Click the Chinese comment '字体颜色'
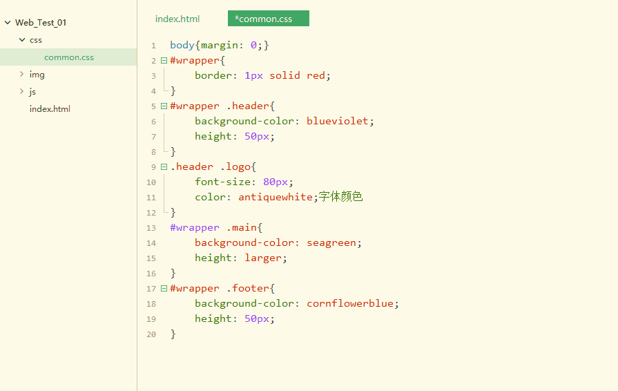The height and width of the screenshot is (391, 618). 340,196
